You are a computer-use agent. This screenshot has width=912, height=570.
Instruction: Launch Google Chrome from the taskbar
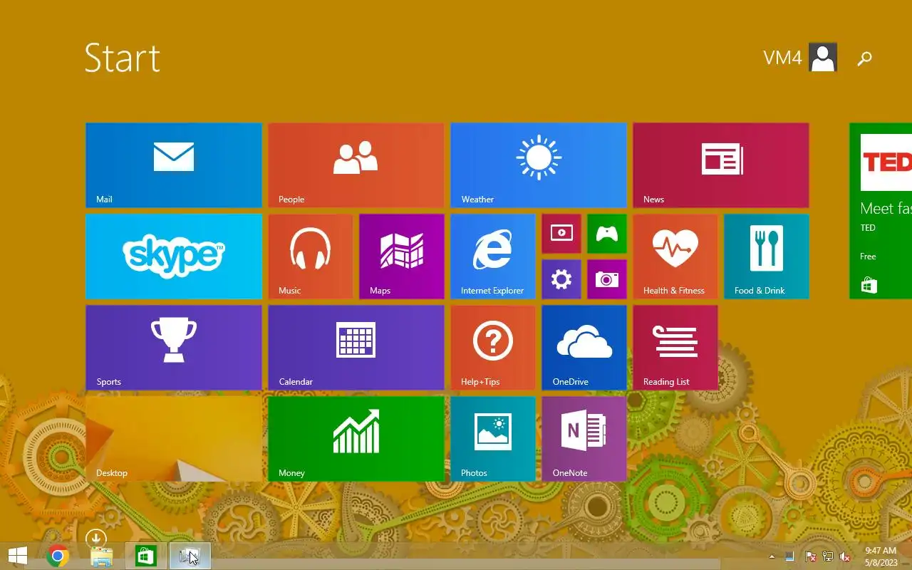(58, 556)
